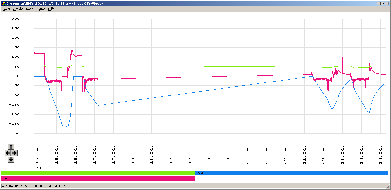Select the green V channel bar
Screen dimensions: 391x190
[98, 173]
